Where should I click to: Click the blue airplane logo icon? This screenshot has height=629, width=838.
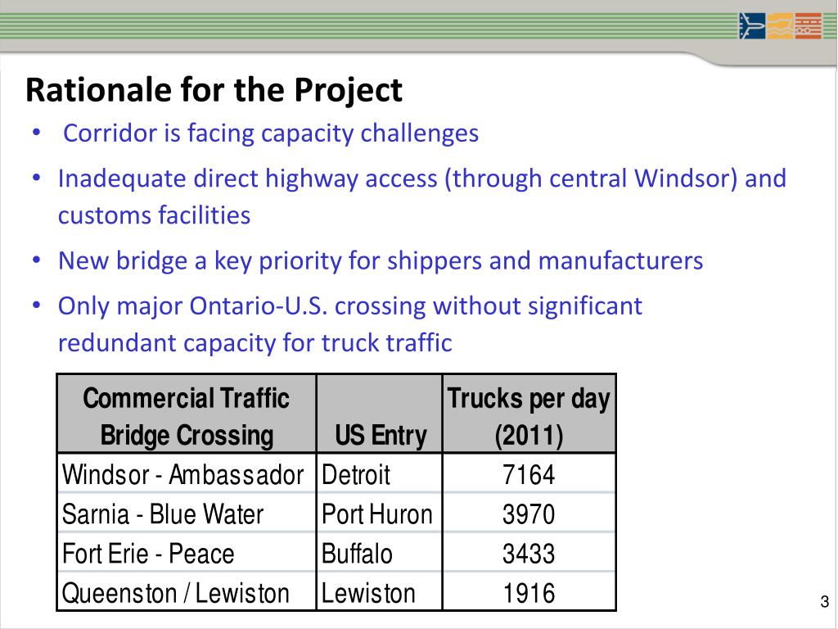pyautogui.click(x=751, y=25)
